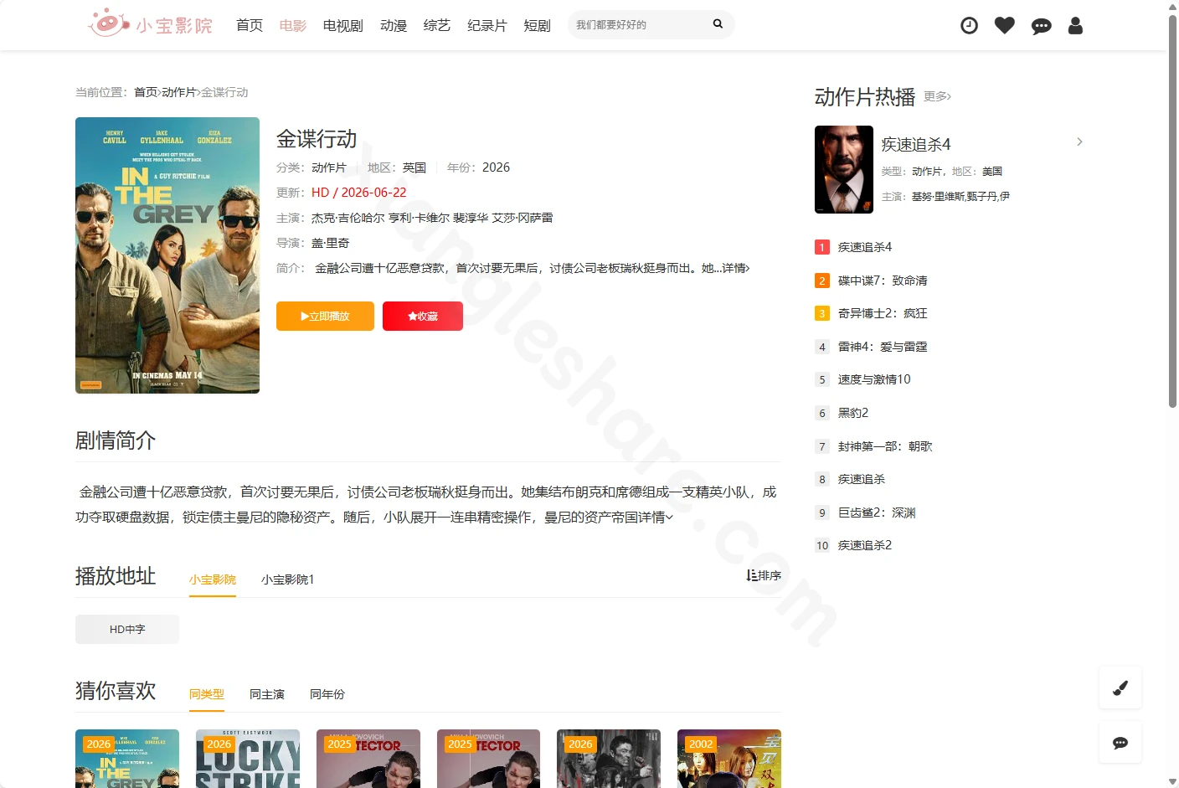Open ranked item 封神第一部：朝歌
The height and width of the screenshot is (788, 1179).
tap(885, 446)
